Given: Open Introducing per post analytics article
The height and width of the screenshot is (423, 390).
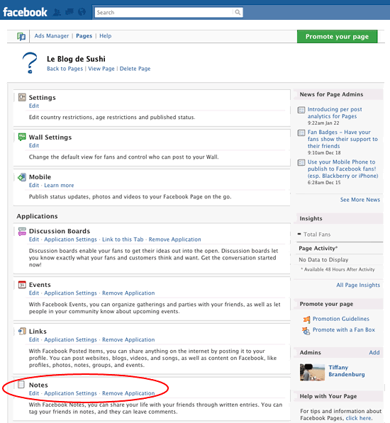Looking at the screenshot, I should pyautogui.click(x=335, y=113).
